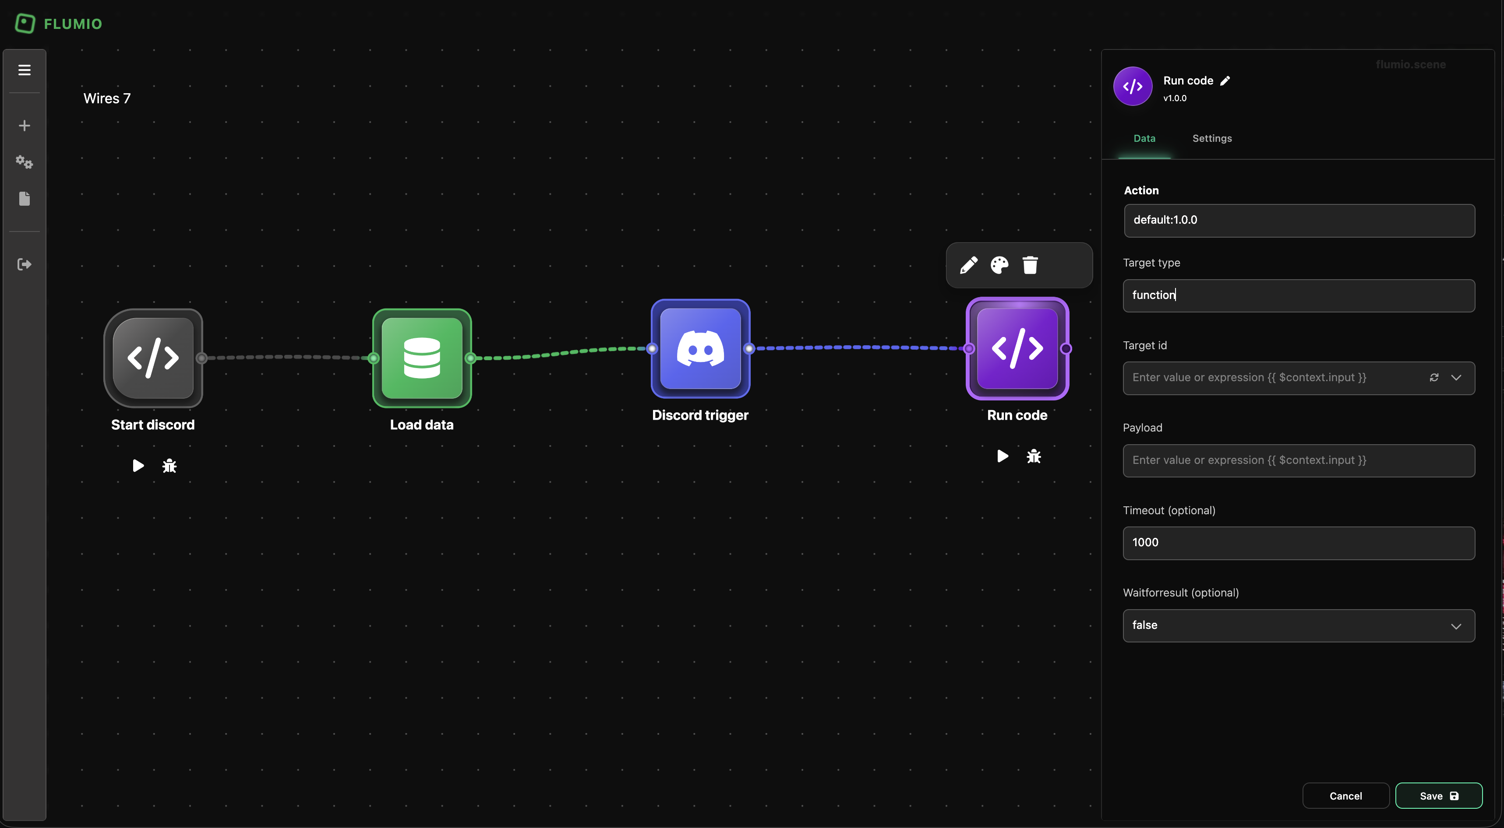Click the Save button
This screenshot has height=828, width=1504.
(1438, 796)
